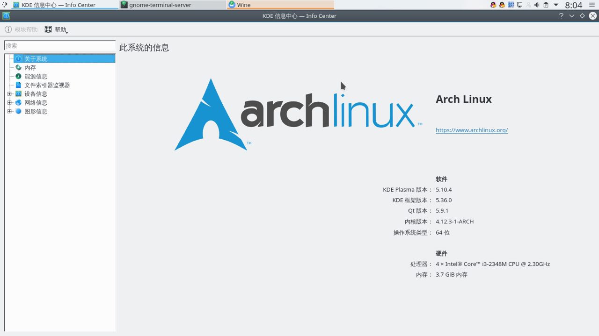Click the 软件 section heading
This screenshot has width=599, height=336.
(x=442, y=179)
